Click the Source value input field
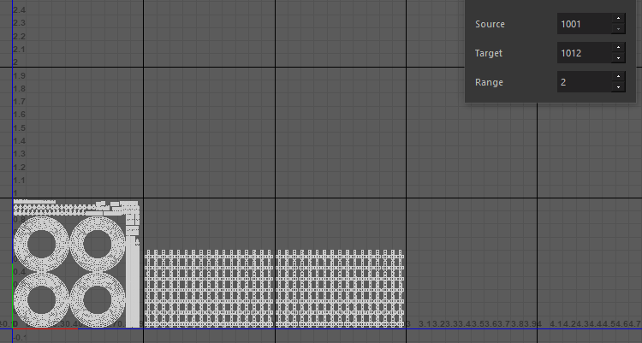Viewport: 642px width, 343px height. pyautogui.click(x=584, y=24)
